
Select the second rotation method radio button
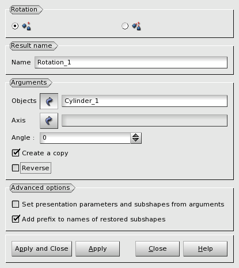tap(125, 26)
